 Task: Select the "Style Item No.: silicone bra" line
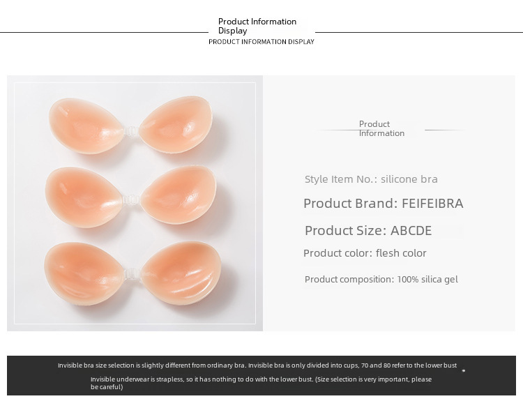click(371, 179)
